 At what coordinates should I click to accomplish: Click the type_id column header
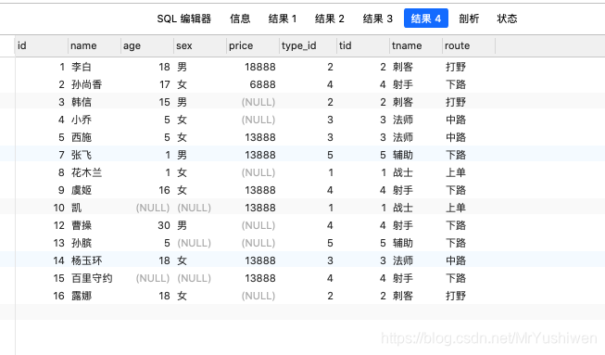309,46
